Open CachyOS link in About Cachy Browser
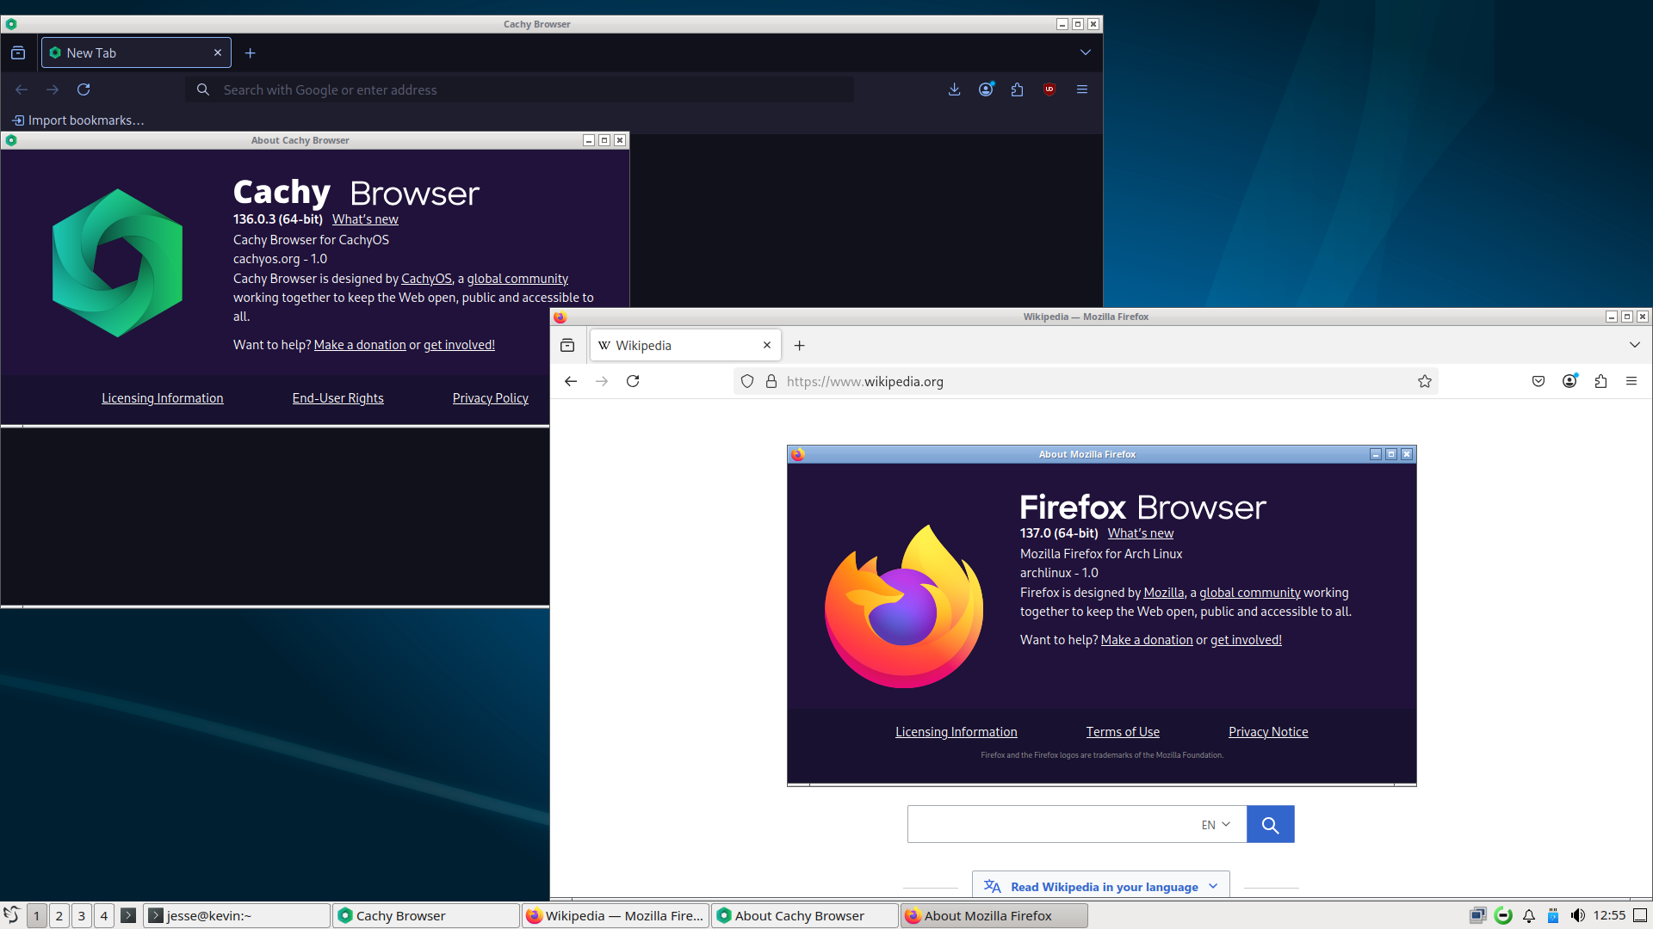 [426, 279]
